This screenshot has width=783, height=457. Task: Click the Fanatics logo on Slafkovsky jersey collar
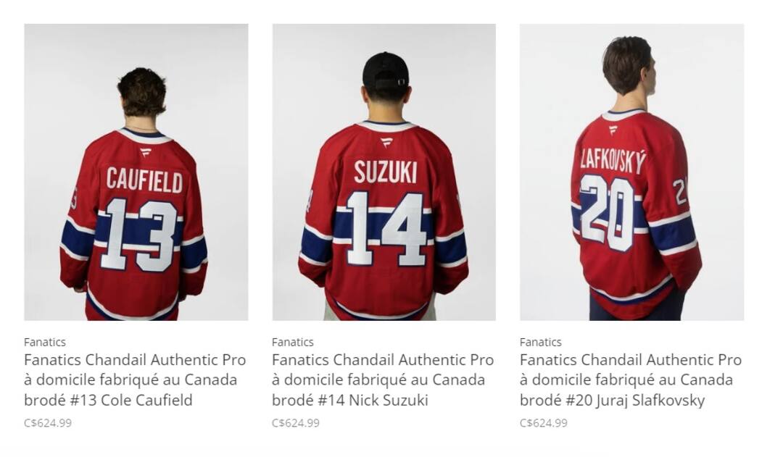pyautogui.click(x=613, y=130)
